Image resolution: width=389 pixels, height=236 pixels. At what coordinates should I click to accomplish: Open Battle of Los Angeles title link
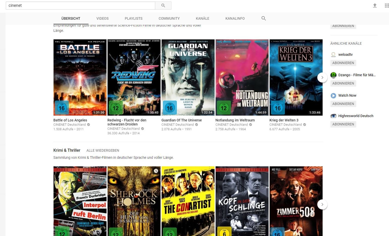70,120
